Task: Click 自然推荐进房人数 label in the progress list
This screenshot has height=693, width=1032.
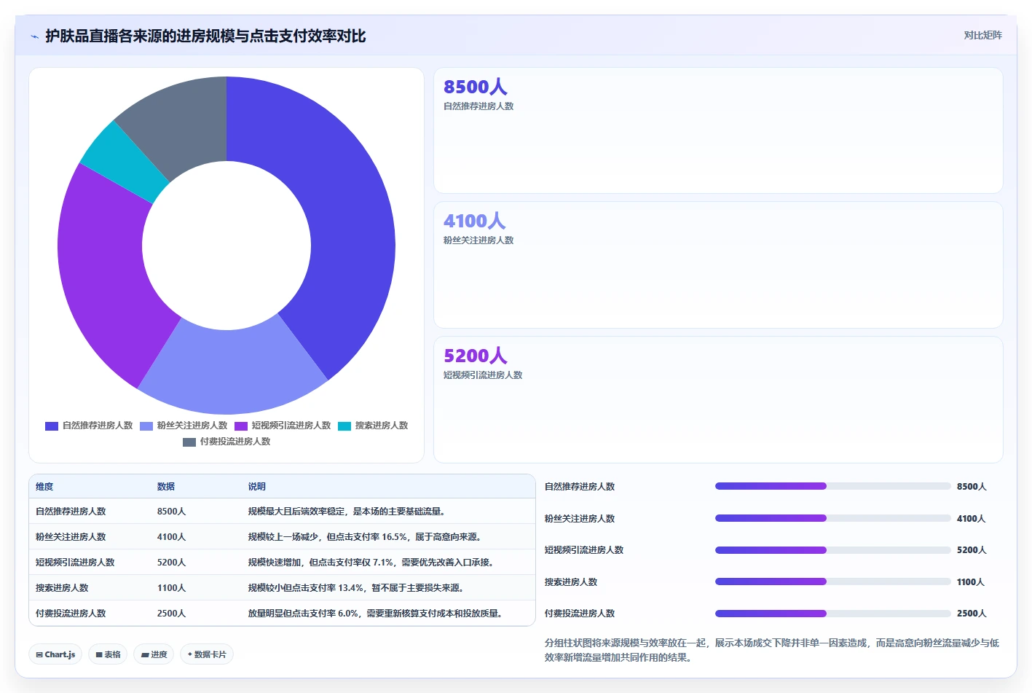Action: 580,487
